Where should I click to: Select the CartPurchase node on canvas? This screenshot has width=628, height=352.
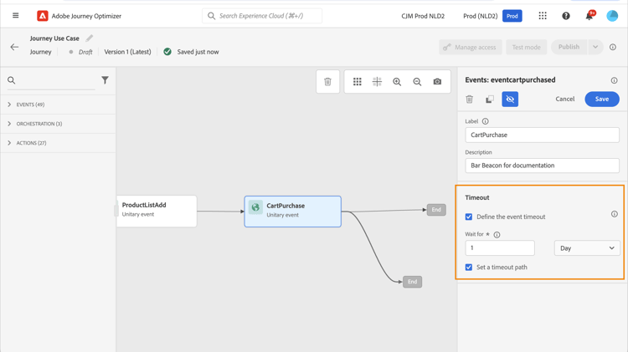point(292,212)
